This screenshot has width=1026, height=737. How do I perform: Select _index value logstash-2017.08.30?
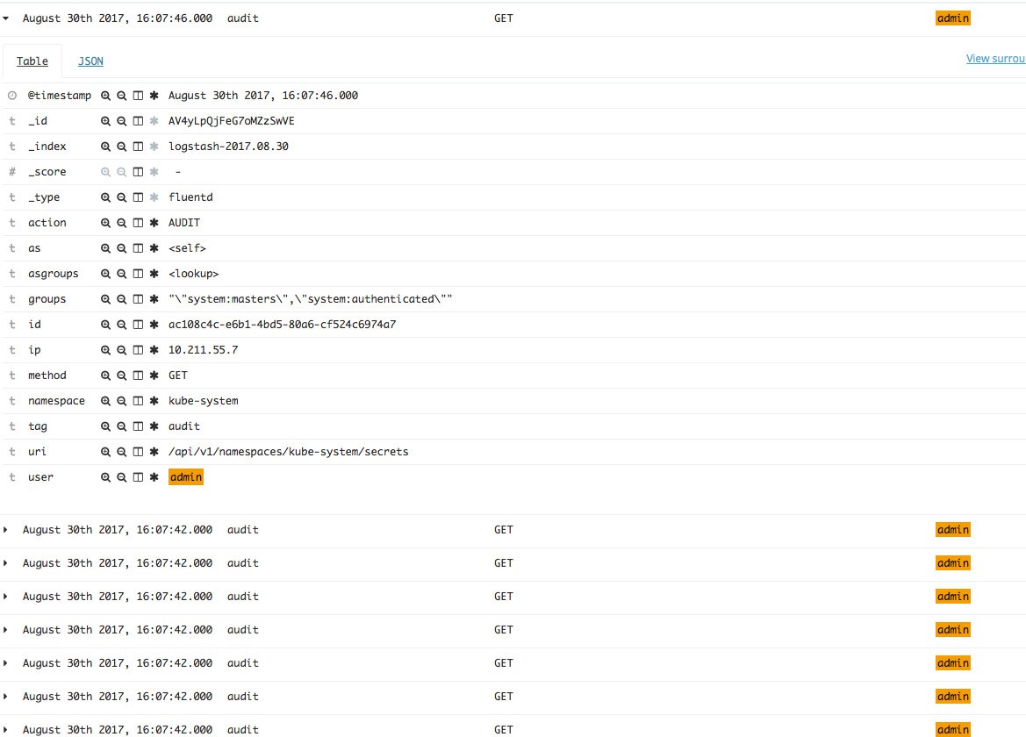(x=228, y=147)
